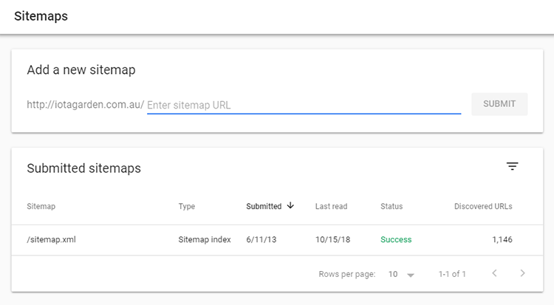Click the Enter sitemap URL field
This screenshot has height=305, width=554.
(x=304, y=105)
